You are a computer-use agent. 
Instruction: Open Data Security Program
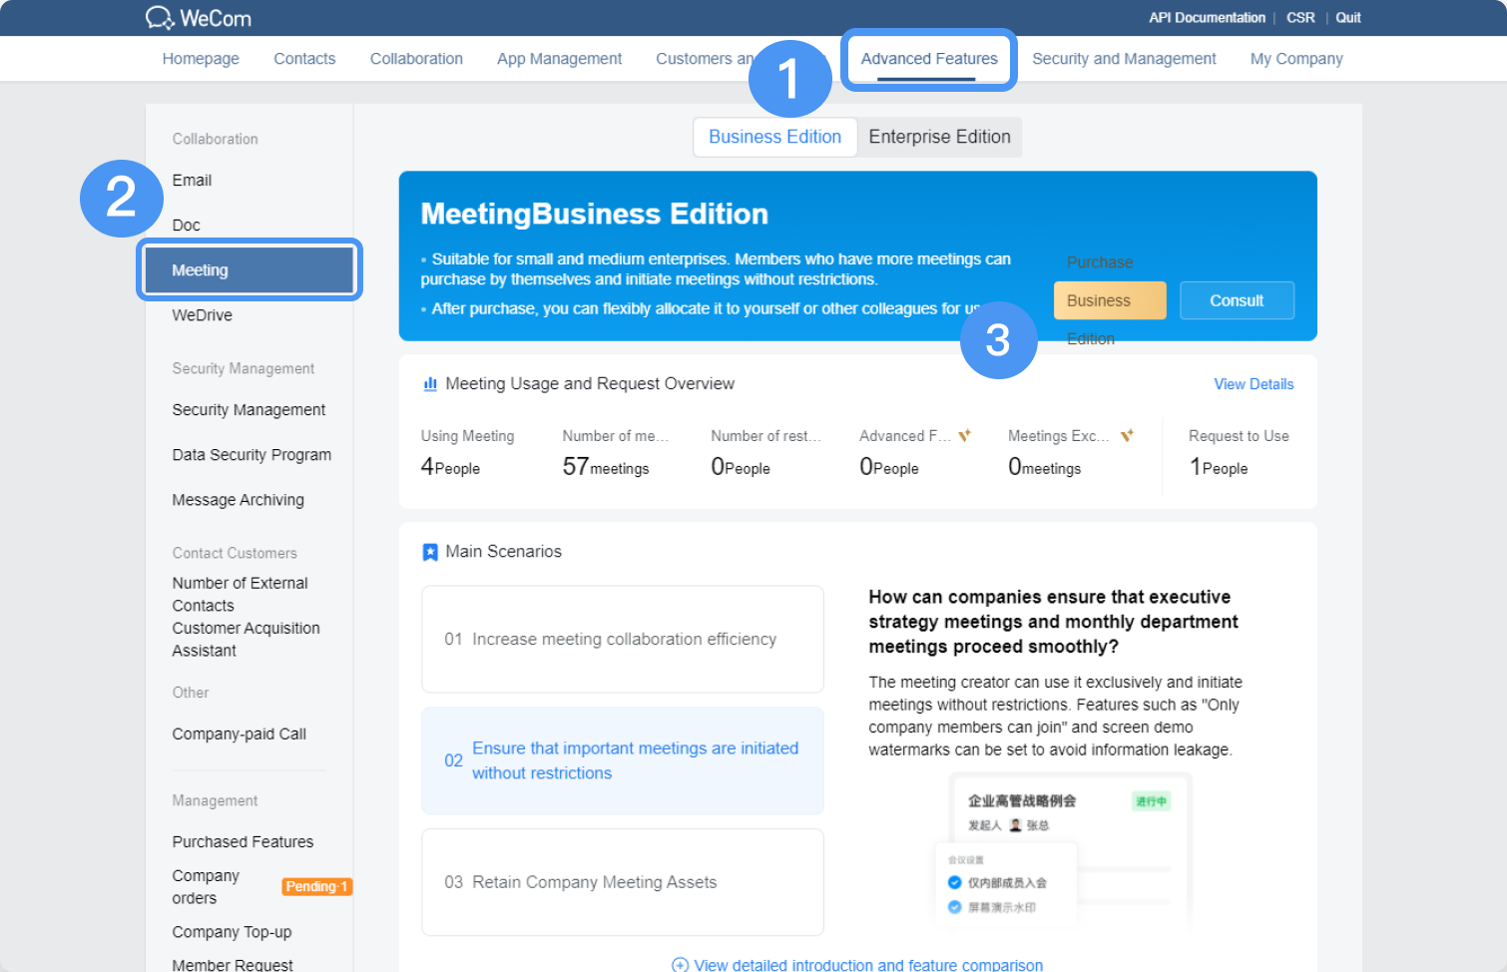251,455
